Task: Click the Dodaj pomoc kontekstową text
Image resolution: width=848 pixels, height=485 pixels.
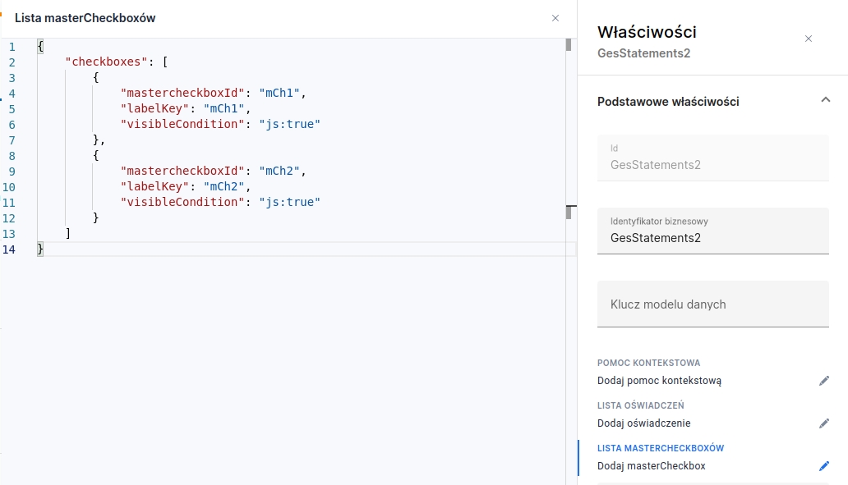Action: 659,381
